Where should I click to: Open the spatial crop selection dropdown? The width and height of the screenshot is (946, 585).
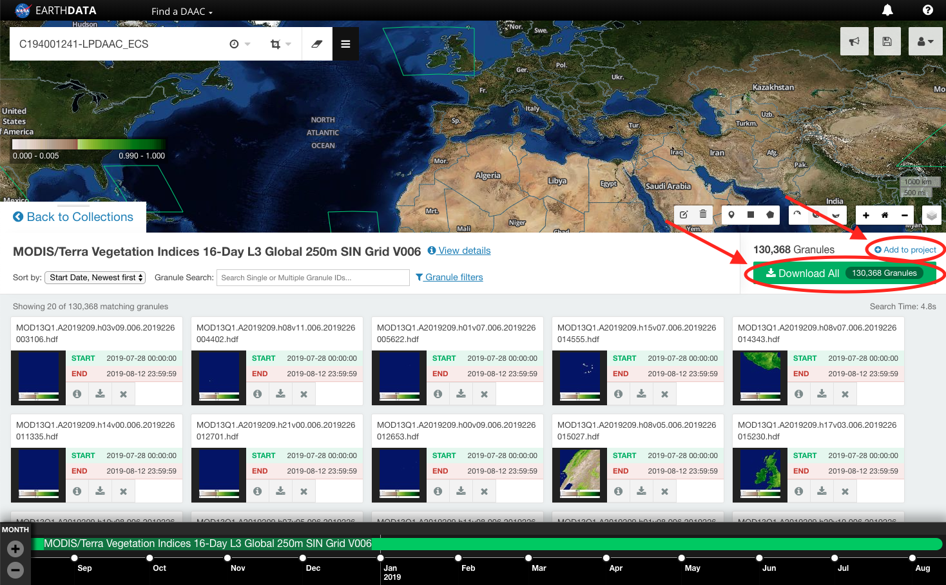coord(280,44)
